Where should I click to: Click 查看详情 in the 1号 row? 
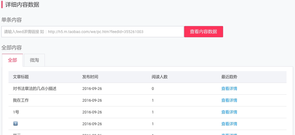229,112
